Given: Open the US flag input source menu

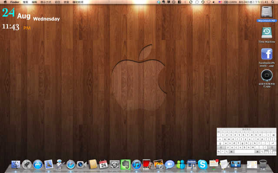Looking at the screenshot, I should pos(220,2).
